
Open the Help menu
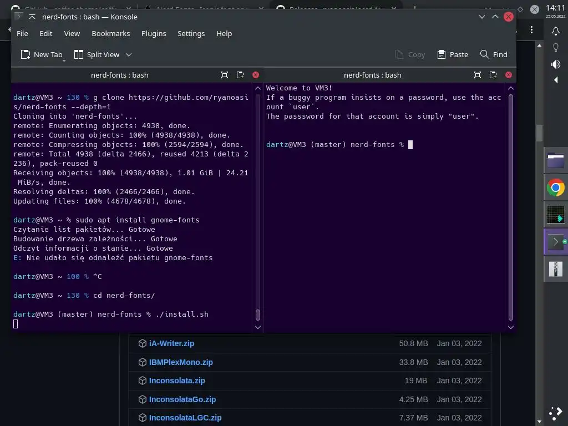click(224, 33)
